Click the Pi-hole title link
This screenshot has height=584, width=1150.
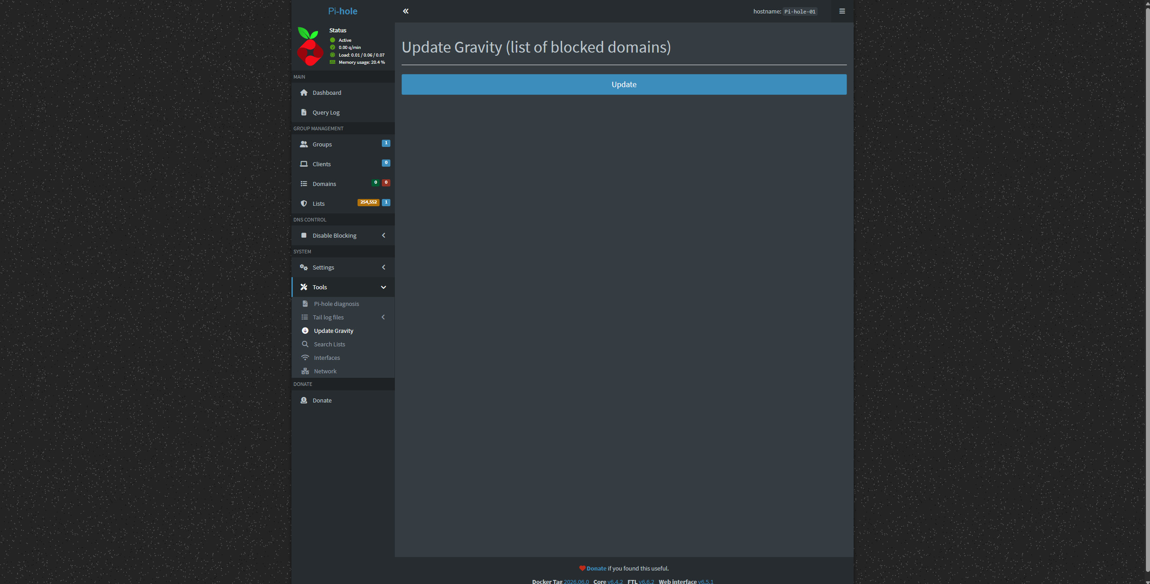343,11
